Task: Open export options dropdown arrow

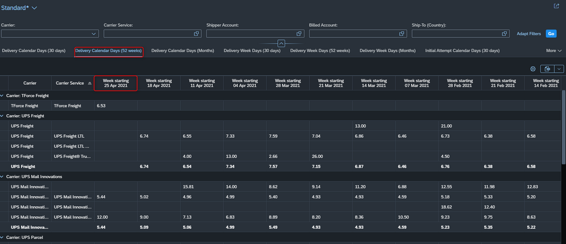Action: [x=559, y=69]
